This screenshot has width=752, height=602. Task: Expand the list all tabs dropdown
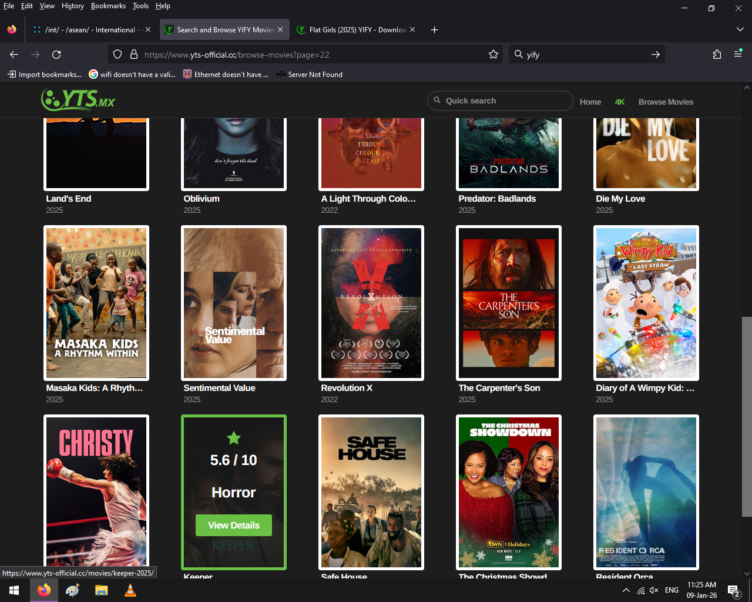pos(740,29)
